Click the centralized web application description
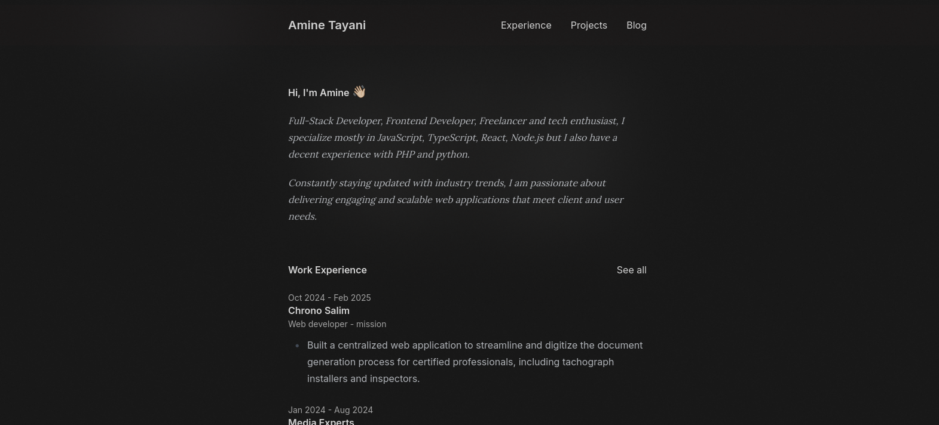This screenshot has width=939, height=425. click(475, 362)
